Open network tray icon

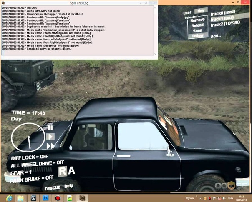tap(219, 198)
